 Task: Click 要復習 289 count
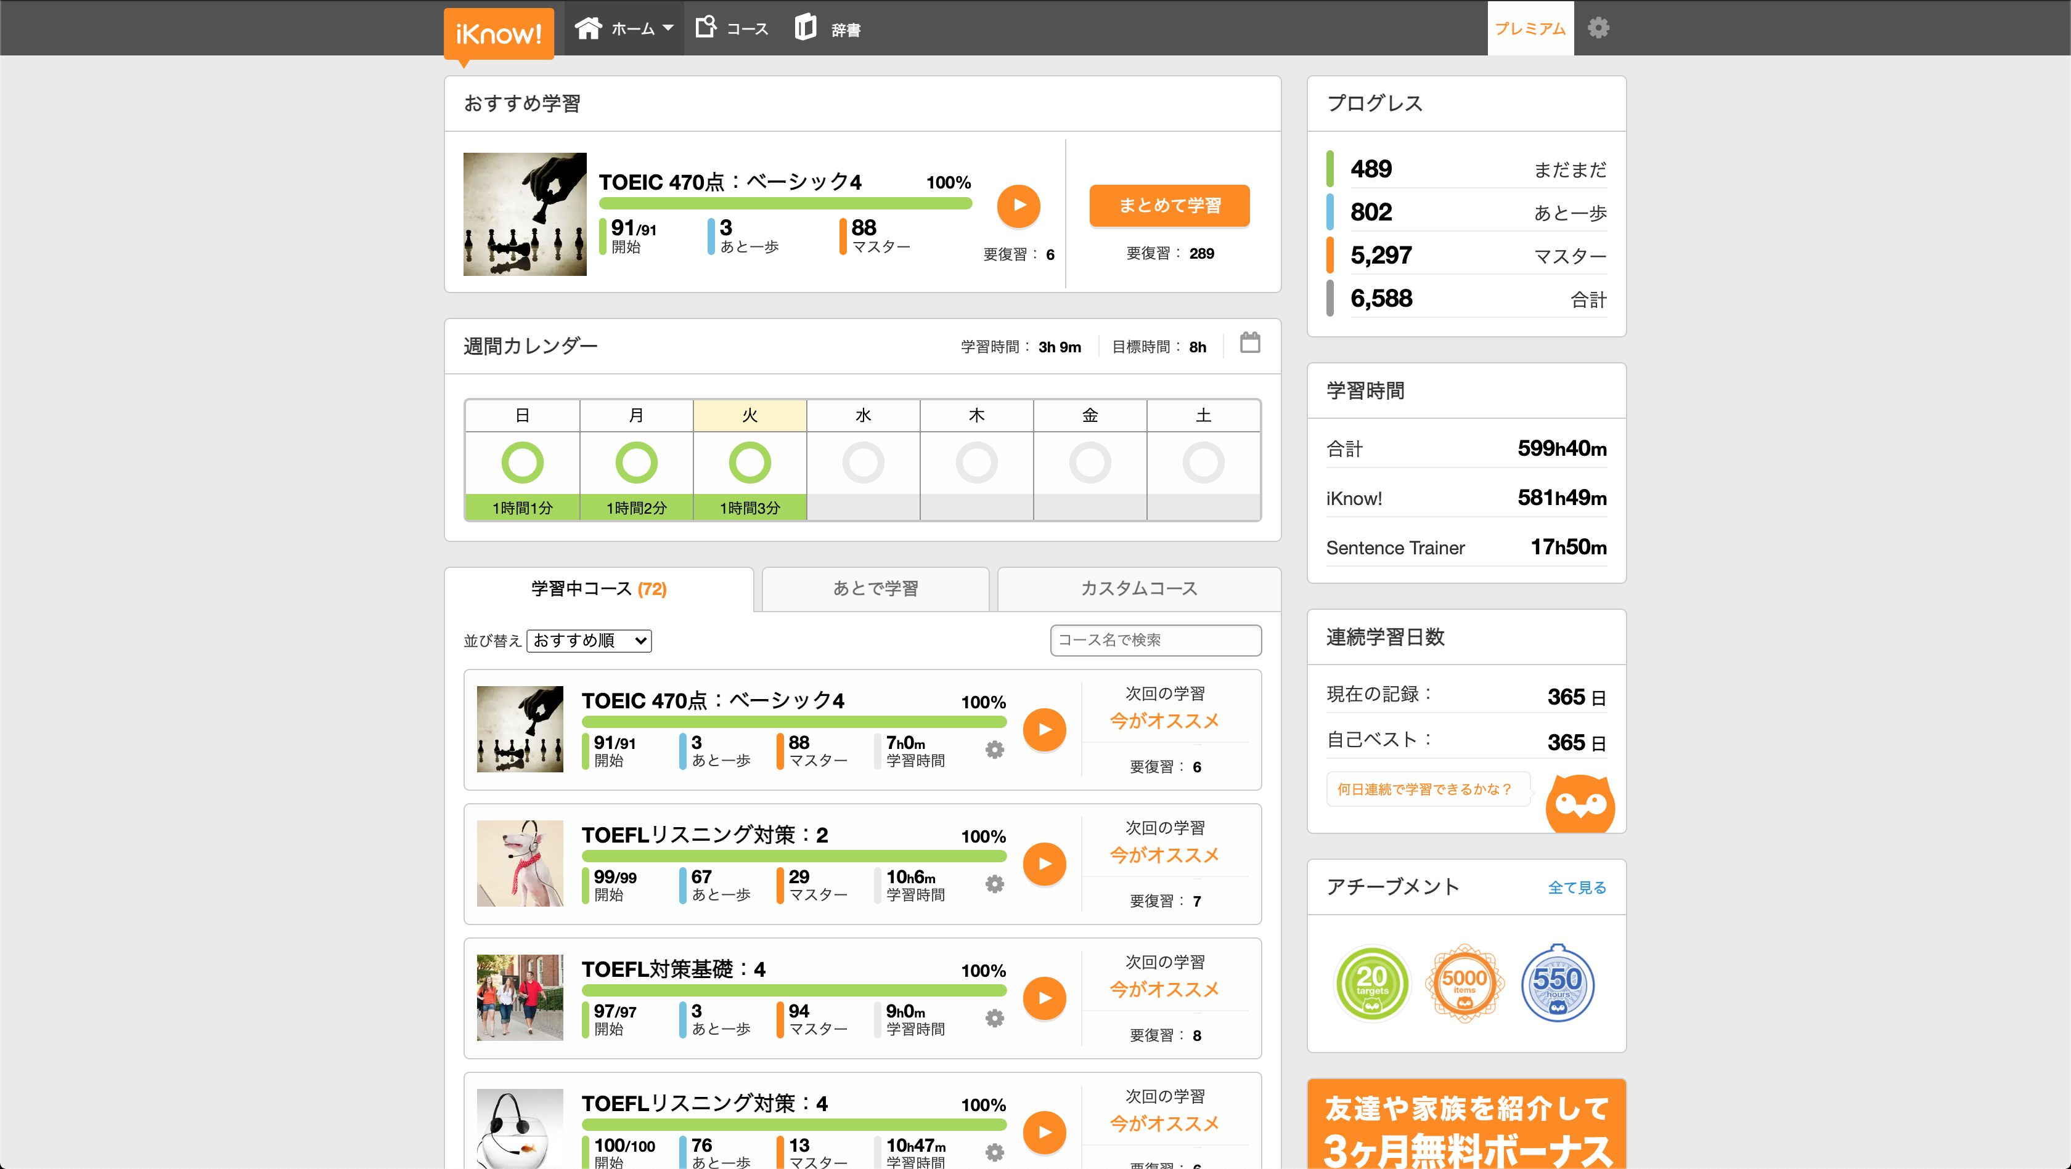coord(1201,254)
